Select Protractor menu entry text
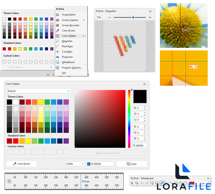 point(67,57)
